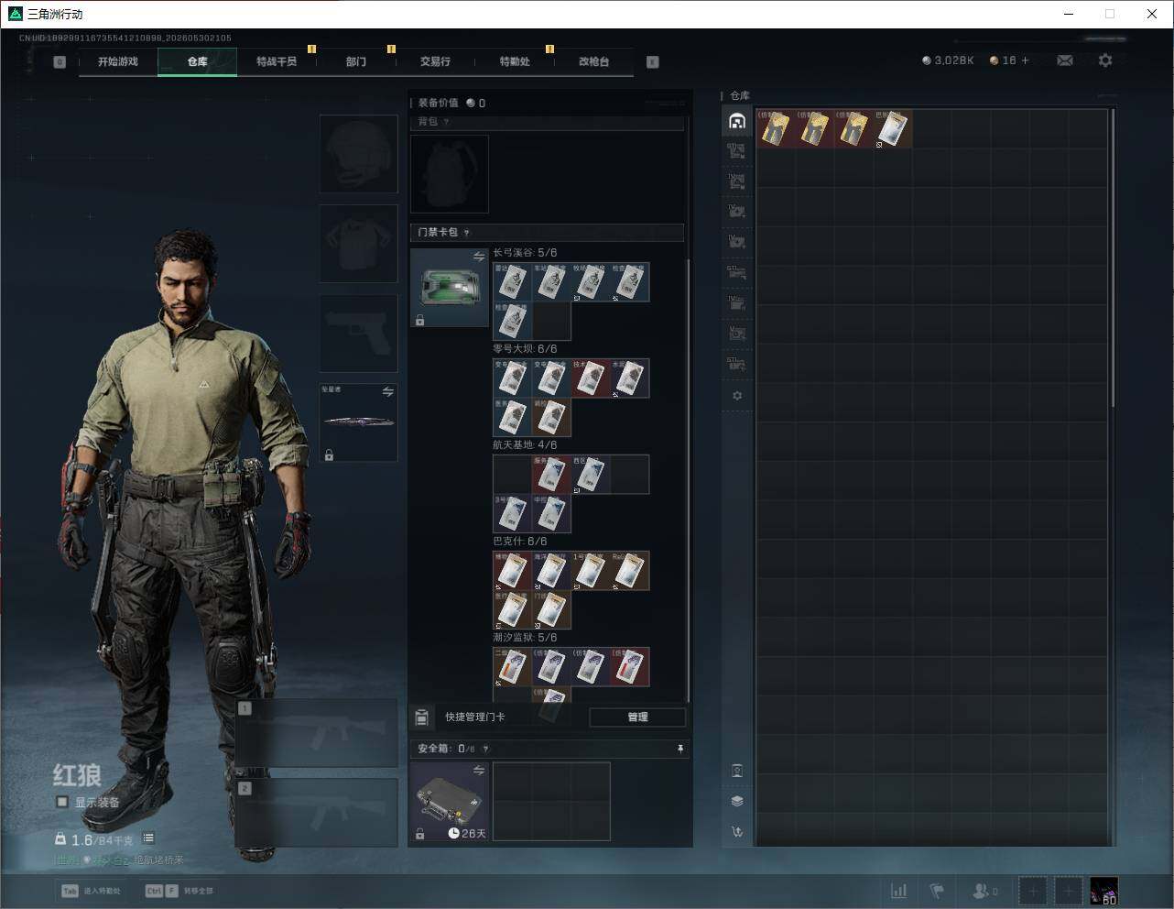Image resolution: width=1174 pixels, height=909 pixels.
Task: Click the help icon next to 背包
Action: (446, 122)
